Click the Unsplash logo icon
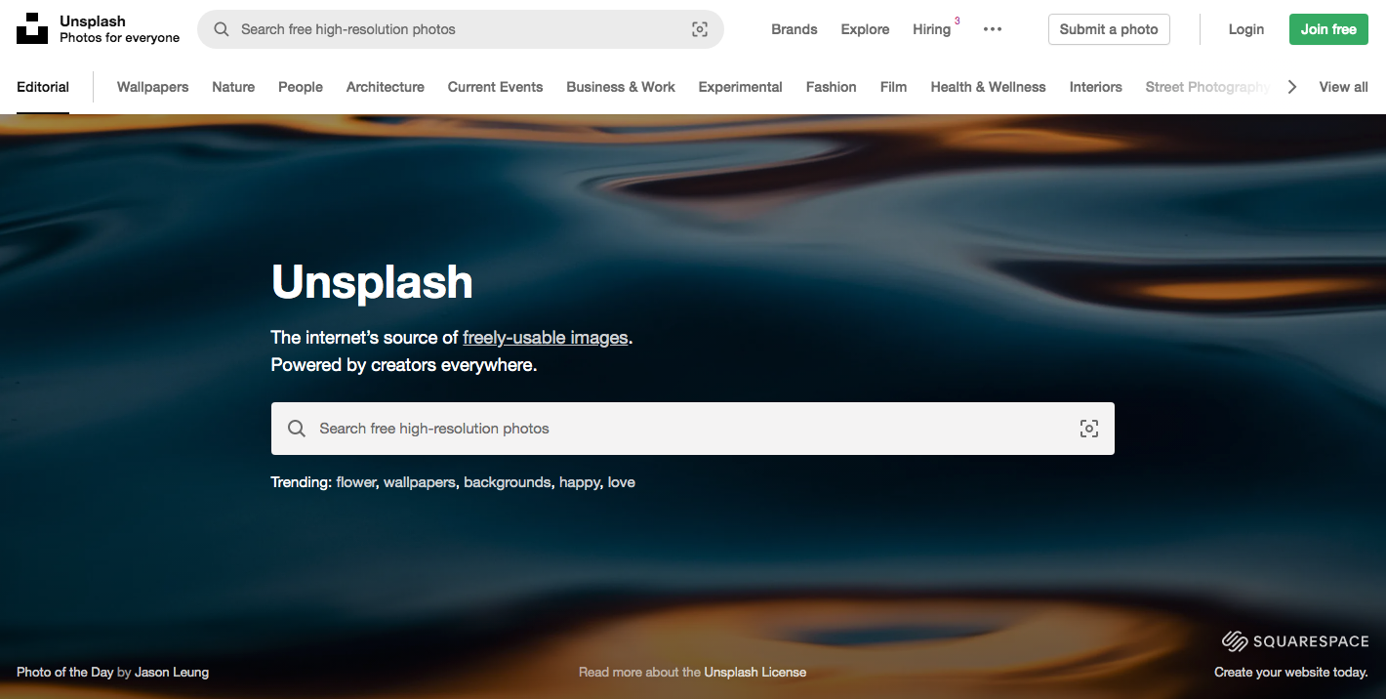The height and width of the screenshot is (699, 1386). pyautogui.click(x=32, y=29)
